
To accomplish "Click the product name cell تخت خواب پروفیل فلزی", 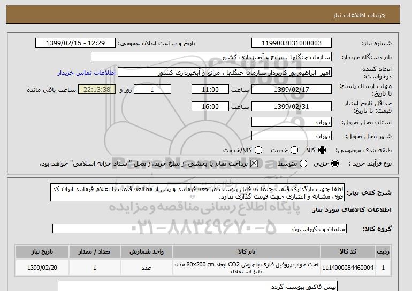I will pyautogui.click(x=247, y=268).
